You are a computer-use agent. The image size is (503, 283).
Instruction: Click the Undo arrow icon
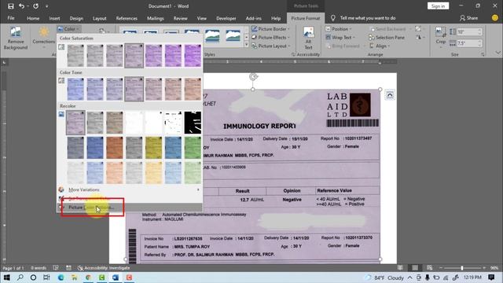[21, 6]
